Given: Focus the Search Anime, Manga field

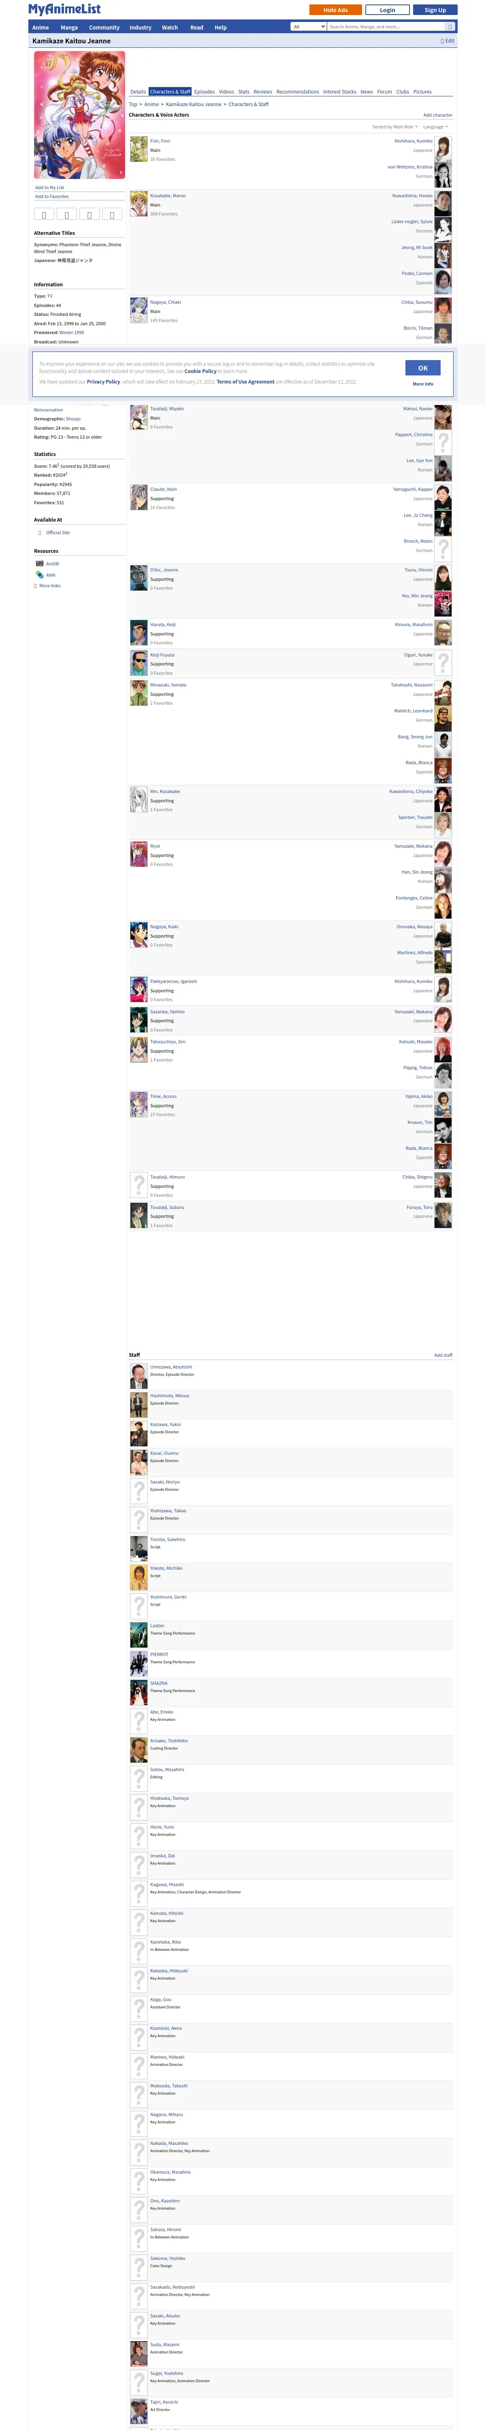Looking at the screenshot, I should [x=385, y=26].
